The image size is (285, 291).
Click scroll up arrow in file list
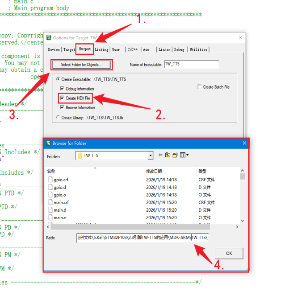242,170
